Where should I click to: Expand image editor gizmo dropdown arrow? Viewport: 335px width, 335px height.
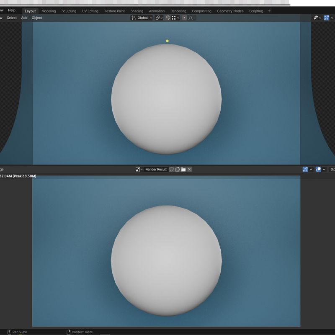tap(311, 170)
